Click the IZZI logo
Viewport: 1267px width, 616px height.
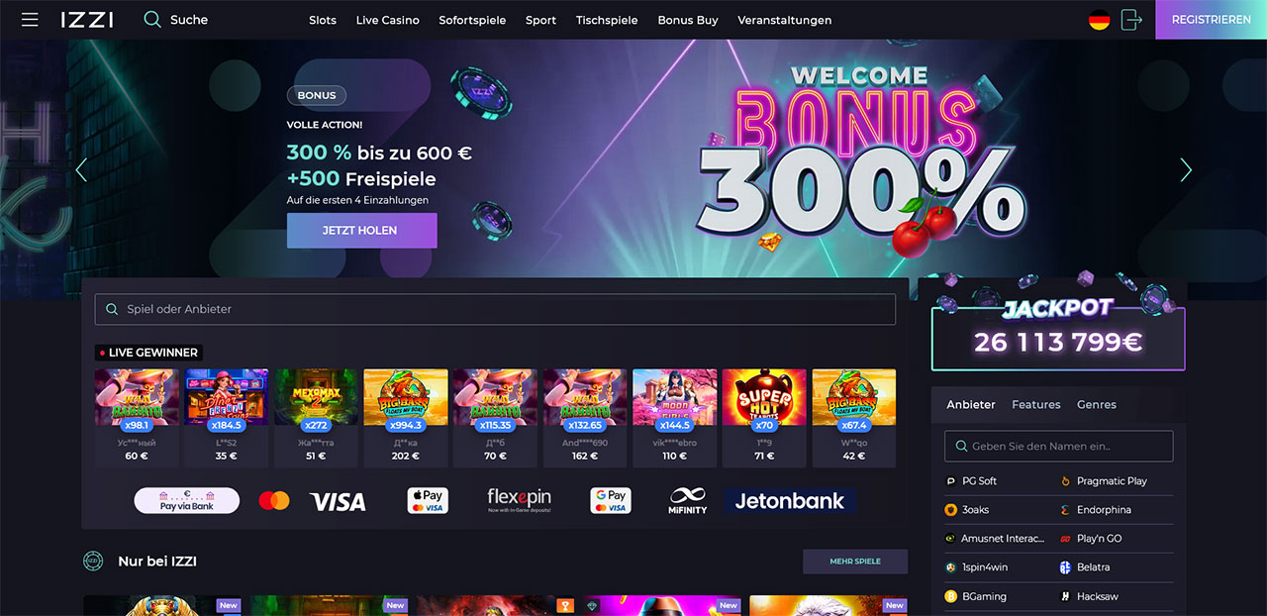coord(86,20)
